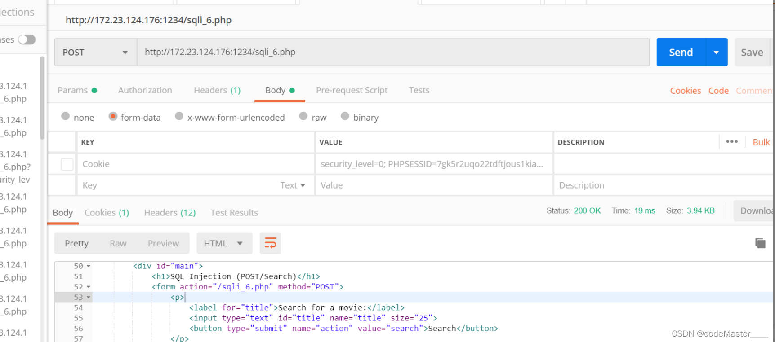775x342 pixels.
Task: Choose x-www-form-urlencoded body type
Action: click(x=179, y=116)
